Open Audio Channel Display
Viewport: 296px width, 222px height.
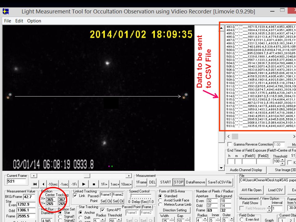click(x=246, y=170)
